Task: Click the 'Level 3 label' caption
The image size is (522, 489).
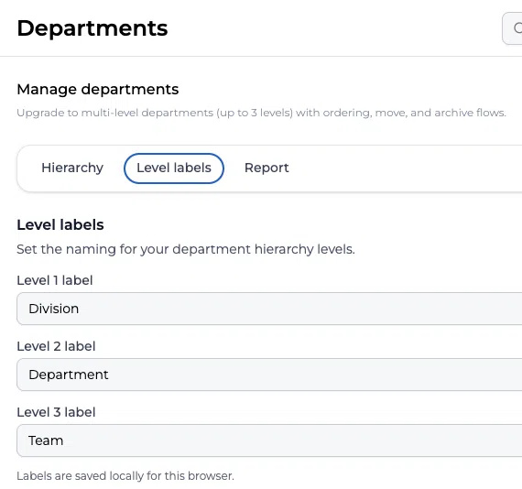Action: pos(56,412)
